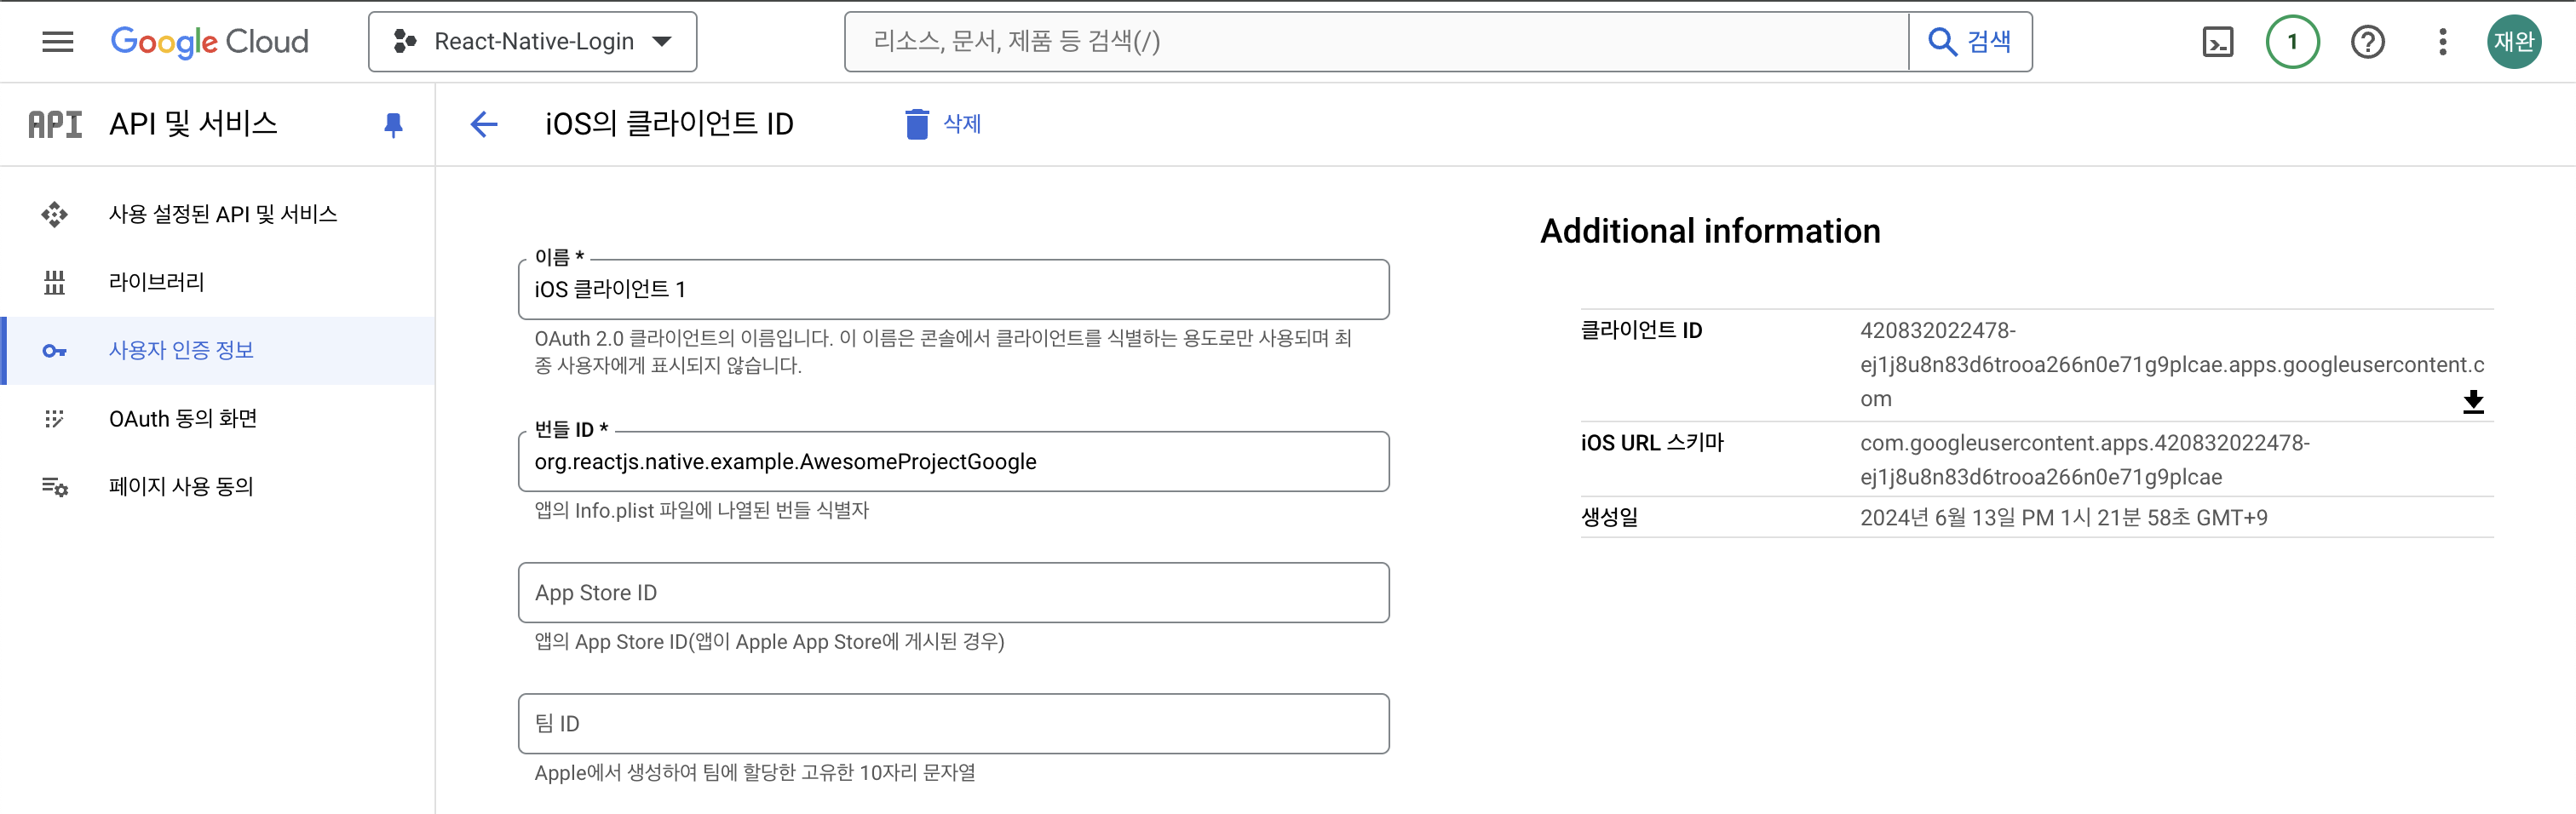The image size is (2576, 814).
Task: Click the client ID value text
Action: point(2171,364)
